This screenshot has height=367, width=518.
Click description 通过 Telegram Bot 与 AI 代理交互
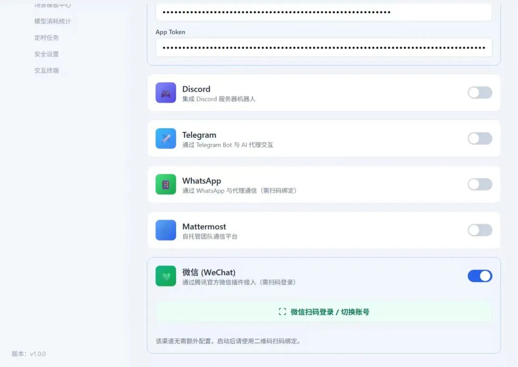[x=228, y=145]
